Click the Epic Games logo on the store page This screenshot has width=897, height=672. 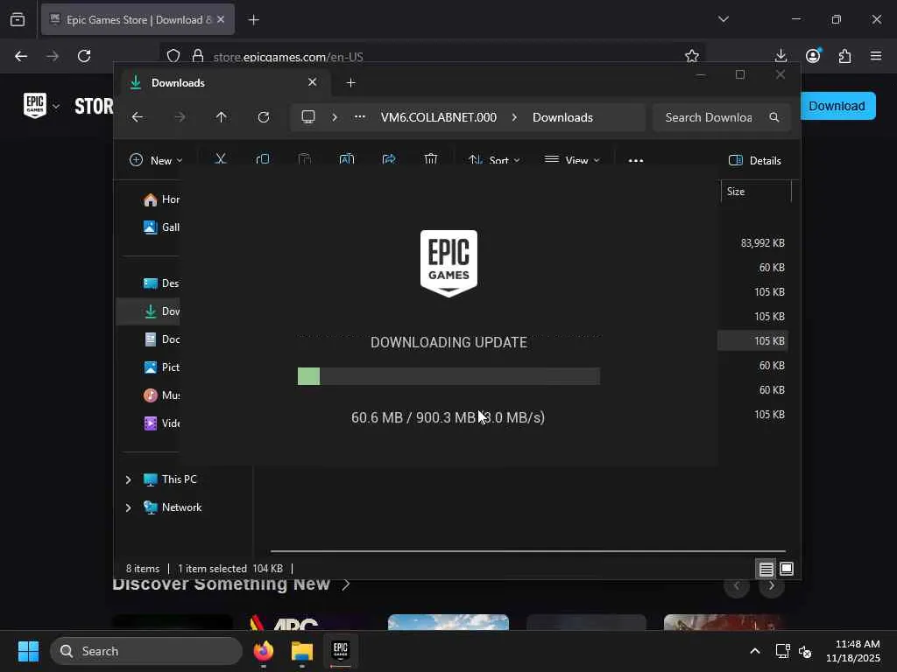point(35,105)
